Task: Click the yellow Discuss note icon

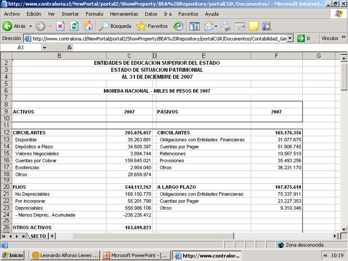Action: click(253, 26)
